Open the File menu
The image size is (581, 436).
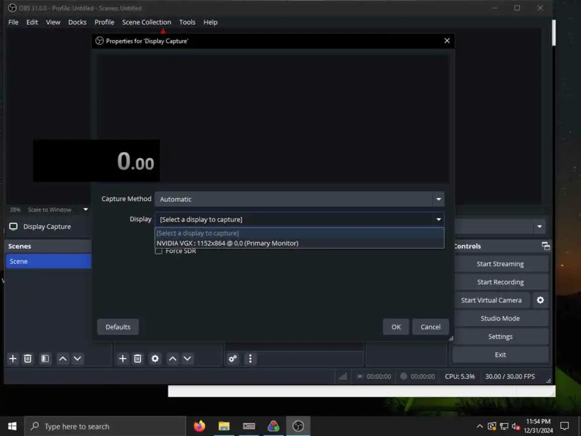(13, 22)
